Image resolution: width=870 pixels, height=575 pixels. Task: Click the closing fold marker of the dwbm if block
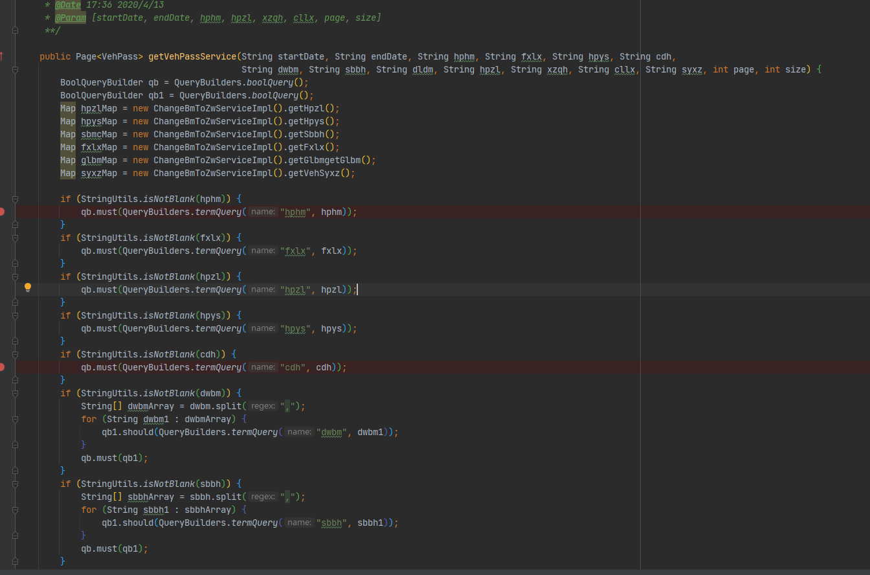(x=15, y=471)
